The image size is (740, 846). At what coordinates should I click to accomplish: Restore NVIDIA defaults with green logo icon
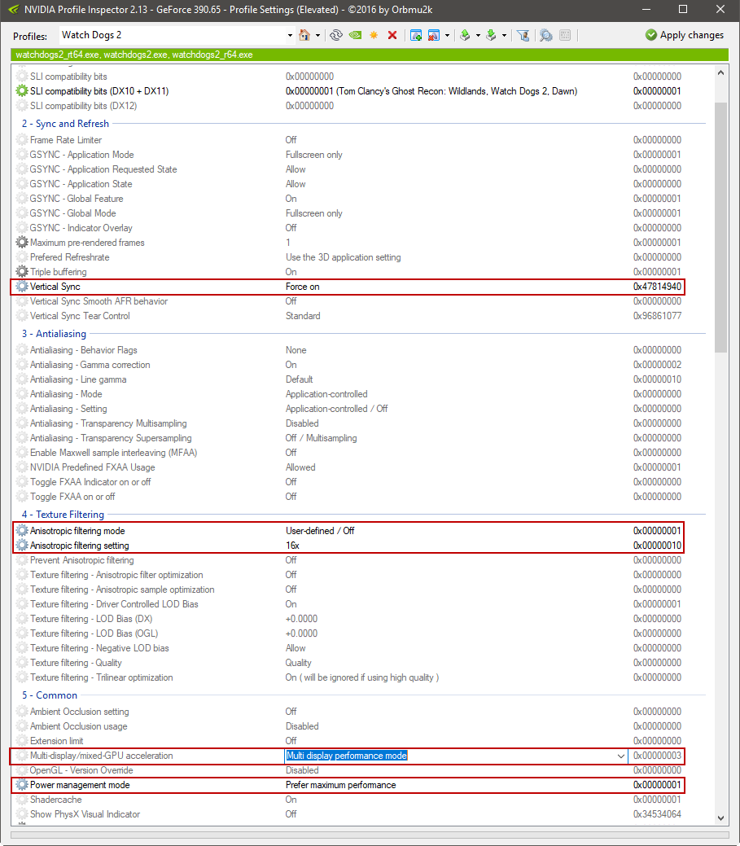click(x=355, y=35)
